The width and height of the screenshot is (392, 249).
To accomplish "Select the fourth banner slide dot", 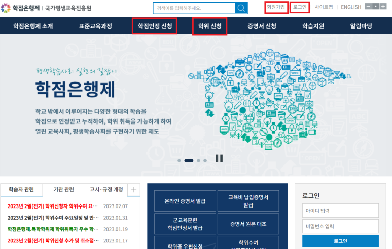I will [x=205, y=160].
